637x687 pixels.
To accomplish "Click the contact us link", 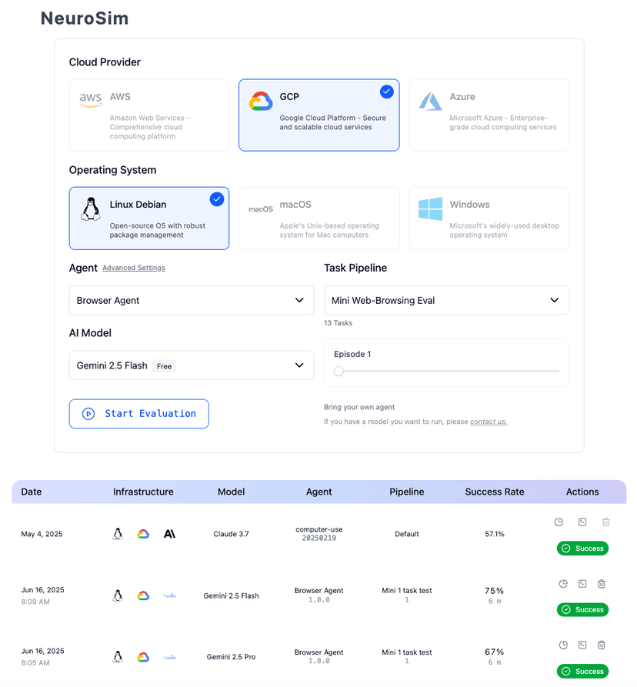I will click(488, 421).
